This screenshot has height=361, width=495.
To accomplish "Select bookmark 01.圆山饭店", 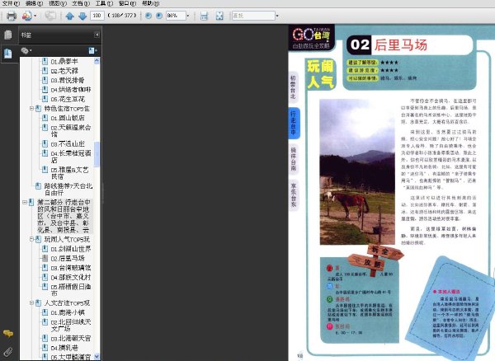I will pos(68,118).
